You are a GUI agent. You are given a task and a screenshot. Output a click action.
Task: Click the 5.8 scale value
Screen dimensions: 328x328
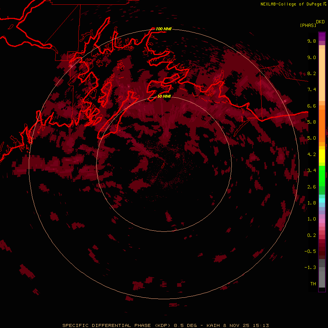(312, 122)
